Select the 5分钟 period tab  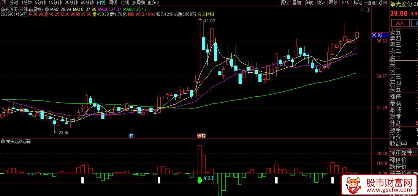(x=40, y=3)
